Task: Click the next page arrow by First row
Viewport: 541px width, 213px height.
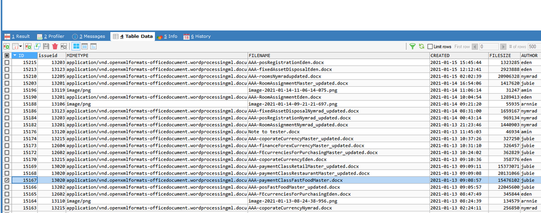Action: pyautogui.click(x=503, y=47)
